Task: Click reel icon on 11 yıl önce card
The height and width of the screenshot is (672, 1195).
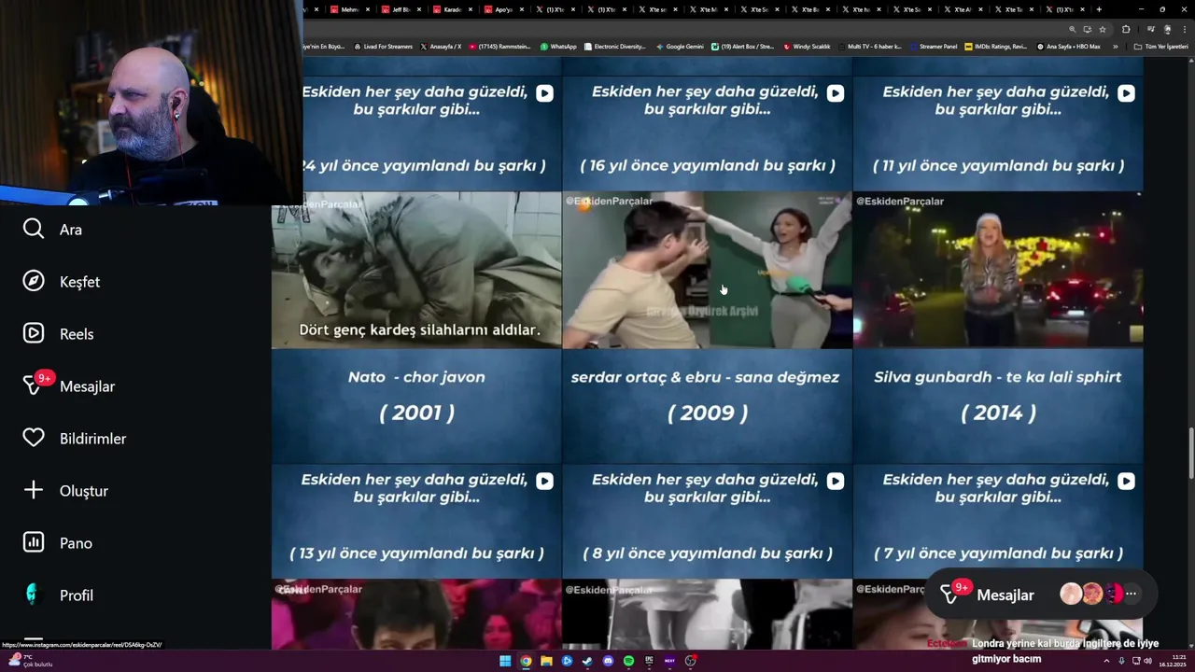Action: pos(1127,93)
